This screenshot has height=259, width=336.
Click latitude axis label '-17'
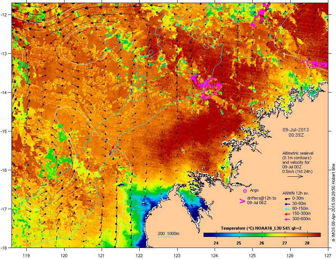coord(4,209)
